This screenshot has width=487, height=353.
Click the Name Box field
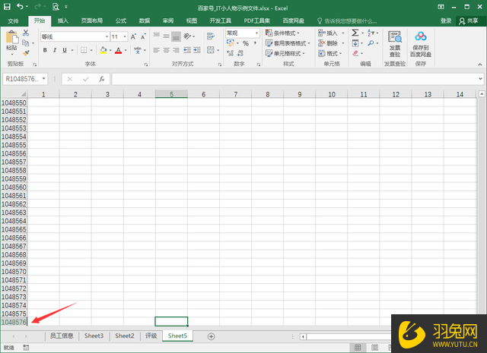click(x=22, y=79)
